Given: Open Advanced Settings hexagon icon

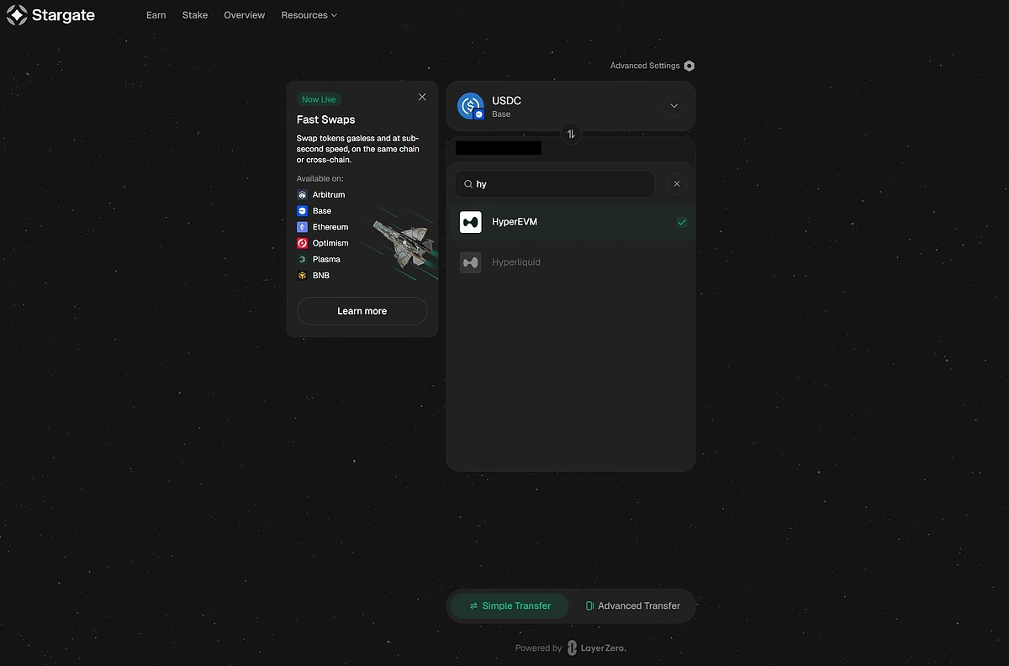Looking at the screenshot, I should [x=689, y=66].
